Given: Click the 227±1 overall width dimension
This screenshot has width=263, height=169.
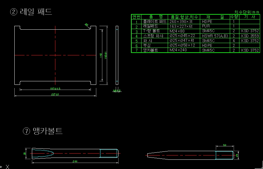Looking at the screenshot, I should click(x=55, y=95).
